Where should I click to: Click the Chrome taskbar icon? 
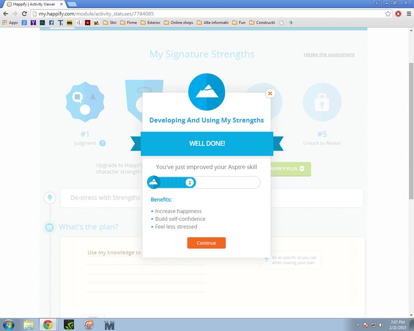click(48, 325)
